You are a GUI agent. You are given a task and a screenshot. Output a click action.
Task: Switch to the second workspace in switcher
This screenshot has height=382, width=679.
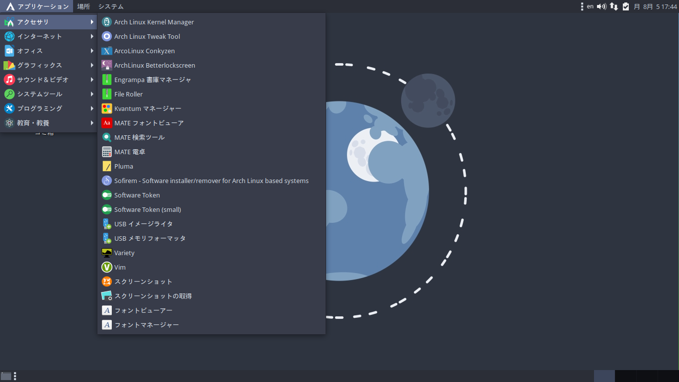click(625, 376)
